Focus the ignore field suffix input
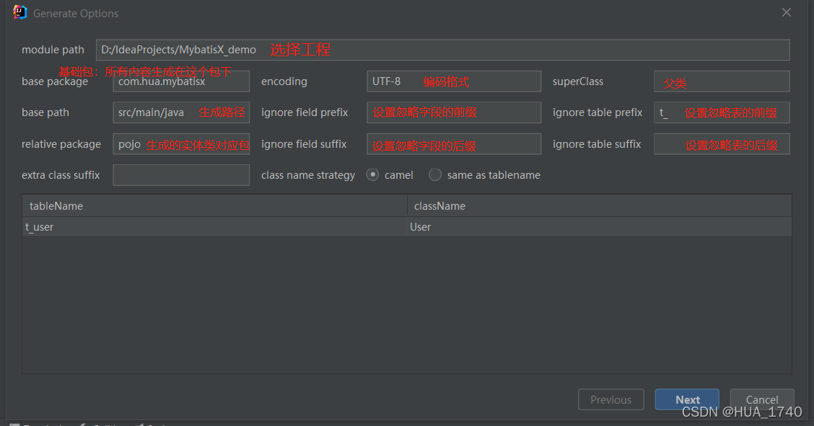The width and height of the screenshot is (814, 426). [454, 144]
